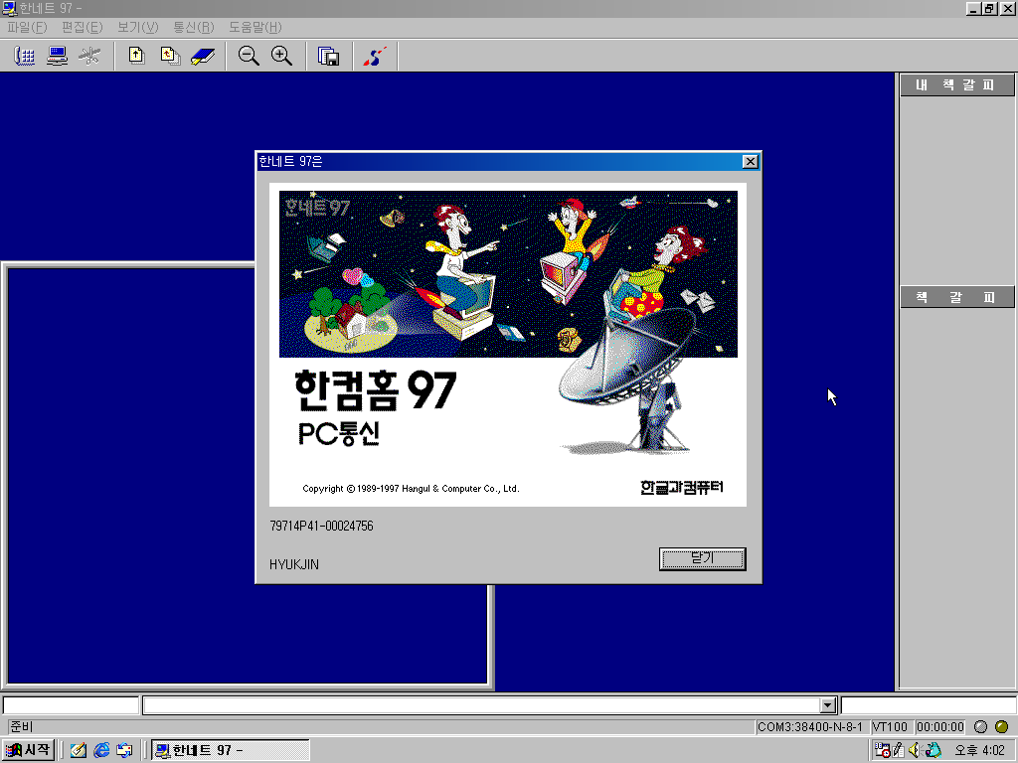This screenshot has width=1018, height=763.
Task: Click the cyan dog tray icon
Action: [933, 750]
